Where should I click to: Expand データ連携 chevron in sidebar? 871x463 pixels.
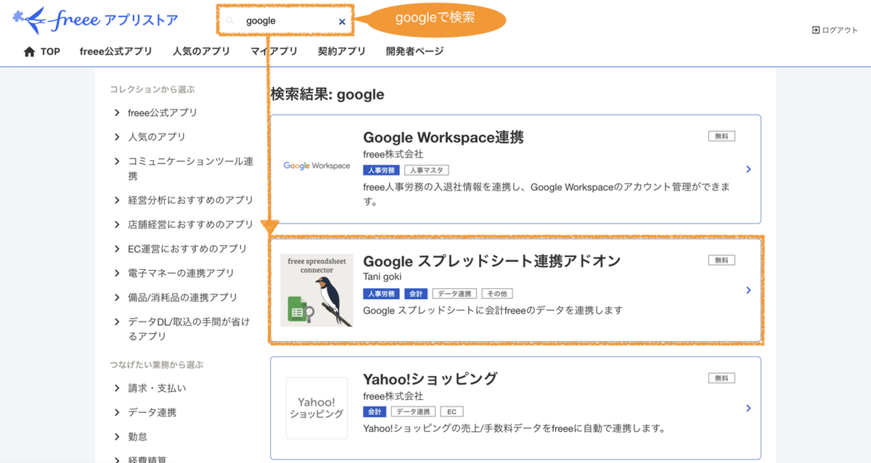[117, 412]
